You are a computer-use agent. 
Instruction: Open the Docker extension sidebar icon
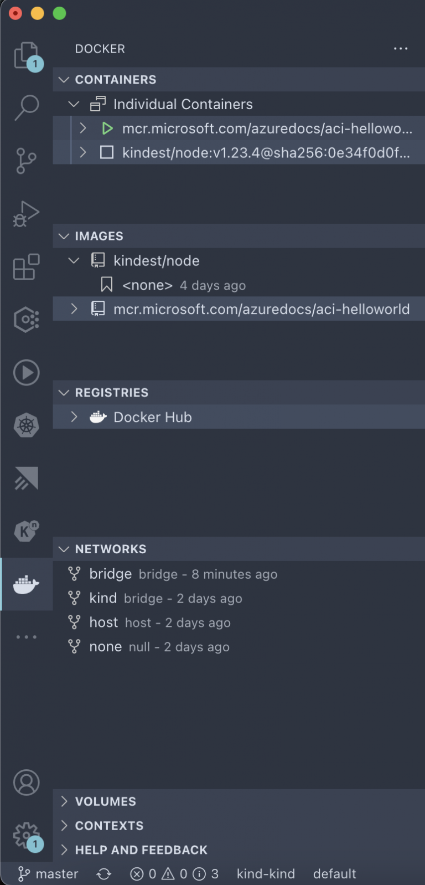coord(26,584)
